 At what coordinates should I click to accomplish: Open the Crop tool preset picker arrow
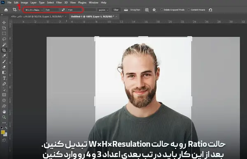click(19, 10)
